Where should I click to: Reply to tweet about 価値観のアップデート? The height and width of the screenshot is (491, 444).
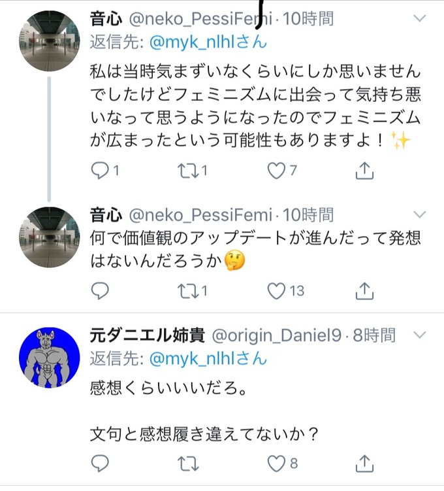(100, 291)
